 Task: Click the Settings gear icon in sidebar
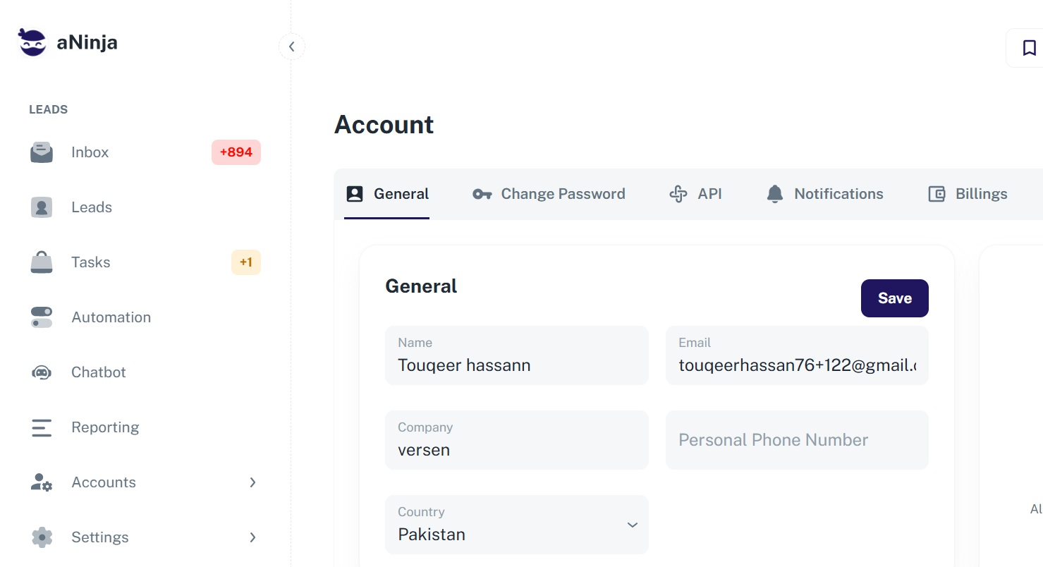(x=42, y=537)
